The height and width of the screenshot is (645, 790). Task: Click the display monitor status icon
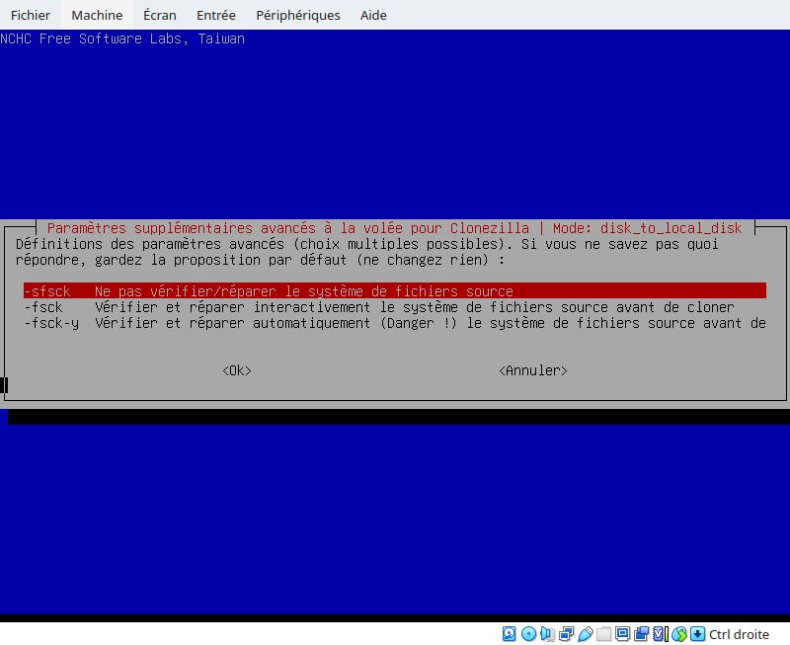point(622,633)
